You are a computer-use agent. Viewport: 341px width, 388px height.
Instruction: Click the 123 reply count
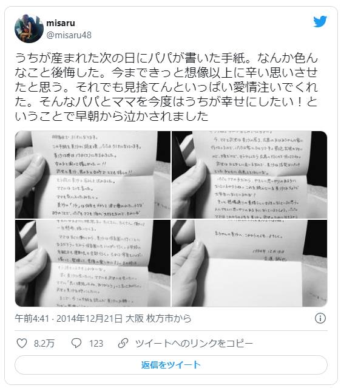(x=96, y=343)
